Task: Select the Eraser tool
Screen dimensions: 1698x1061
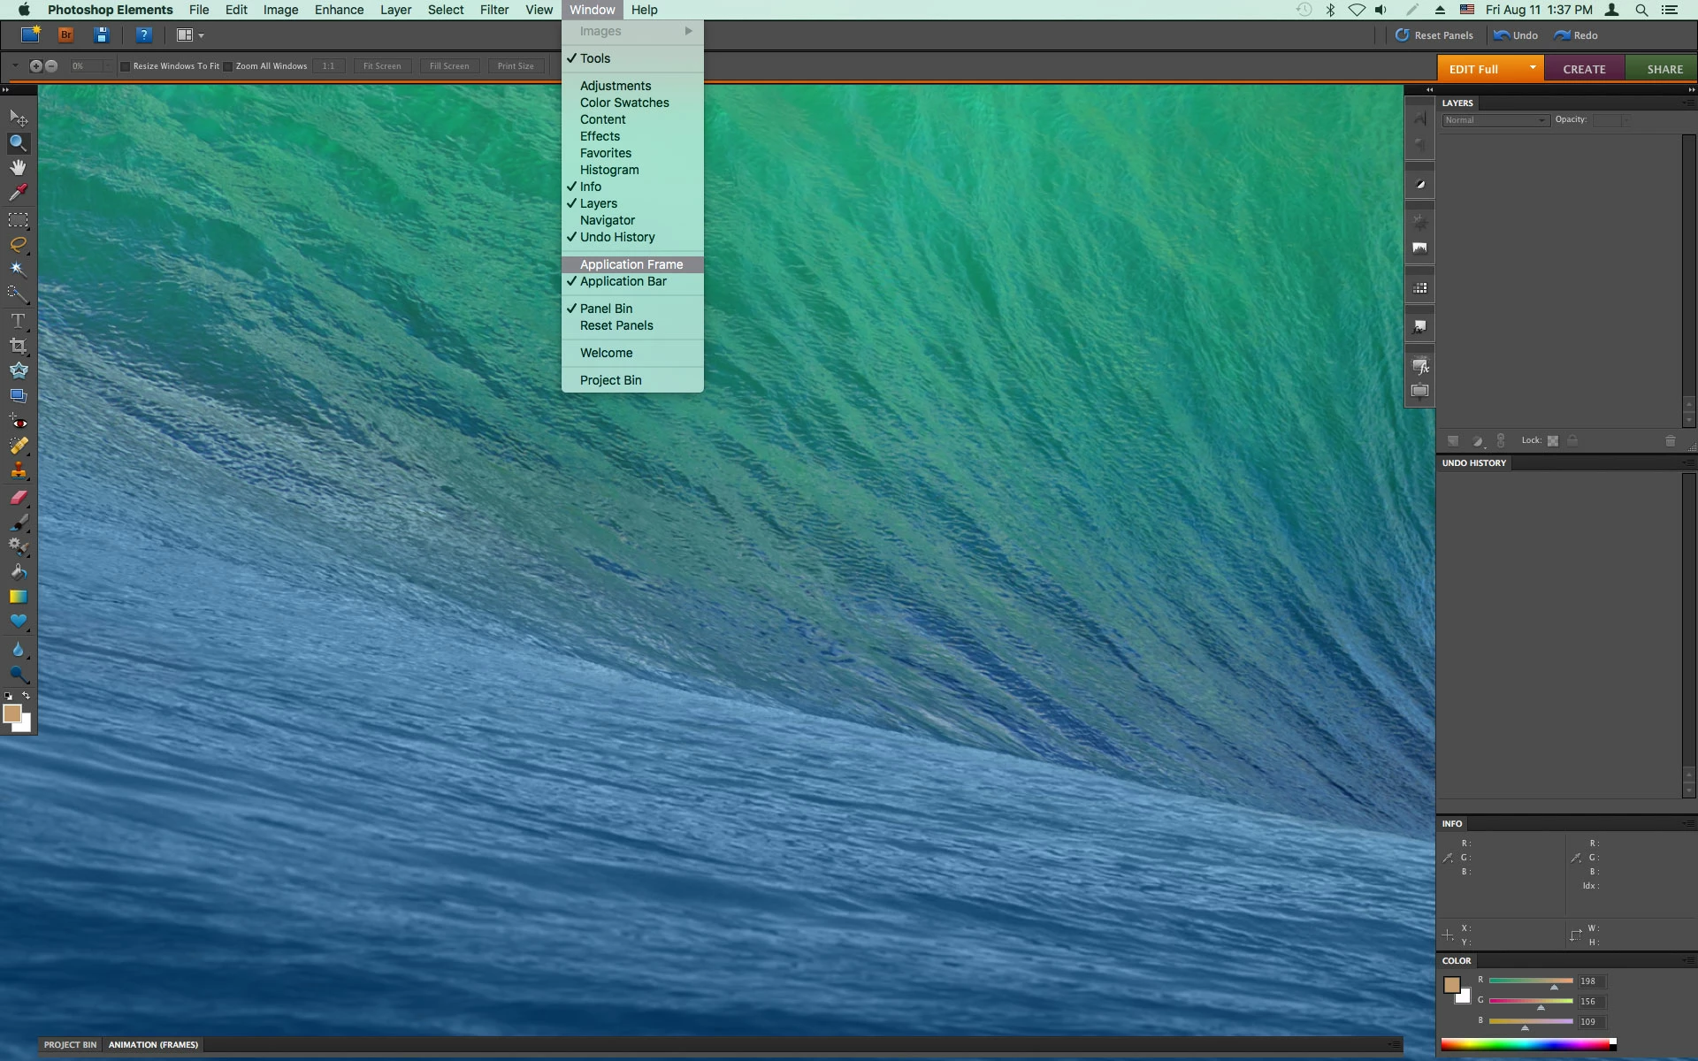Action: click(x=18, y=498)
